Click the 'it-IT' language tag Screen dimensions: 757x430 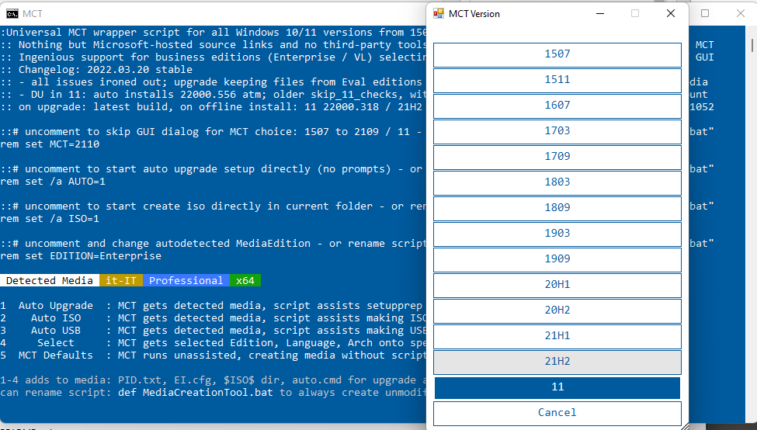pyautogui.click(x=120, y=281)
